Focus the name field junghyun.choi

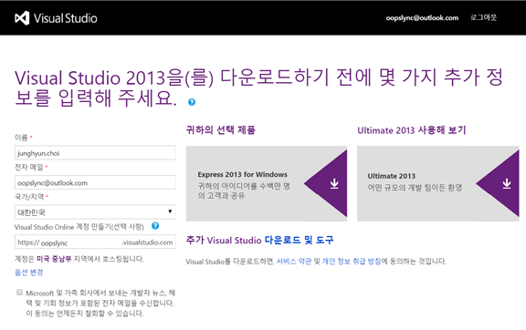pyautogui.click(x=95, y=153)
